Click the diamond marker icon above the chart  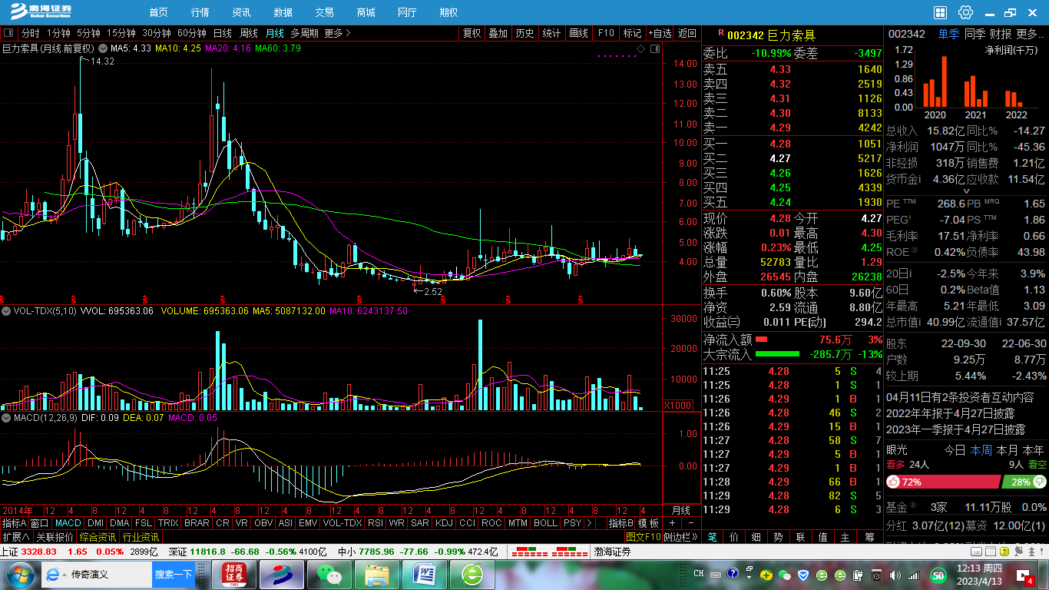(x=640, y=48)
